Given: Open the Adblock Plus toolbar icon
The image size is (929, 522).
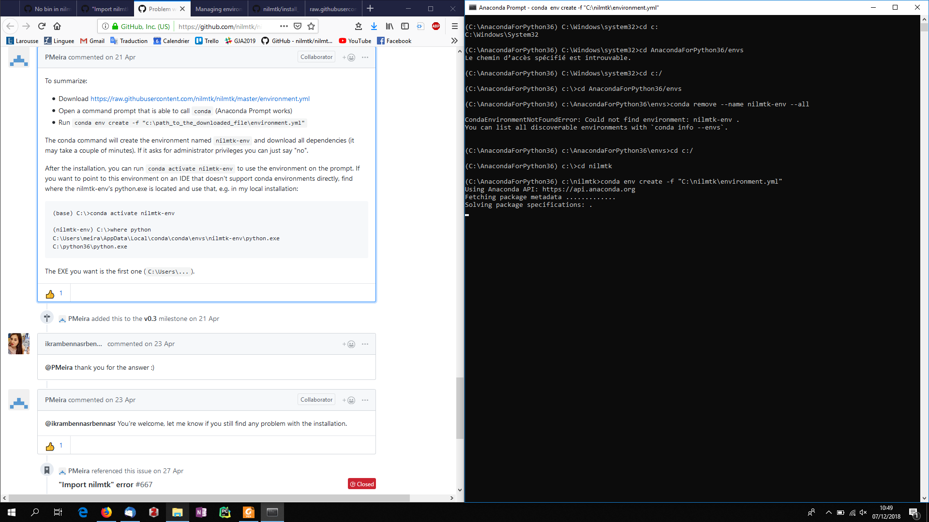Looking at the screenshot, I should 436,26.
